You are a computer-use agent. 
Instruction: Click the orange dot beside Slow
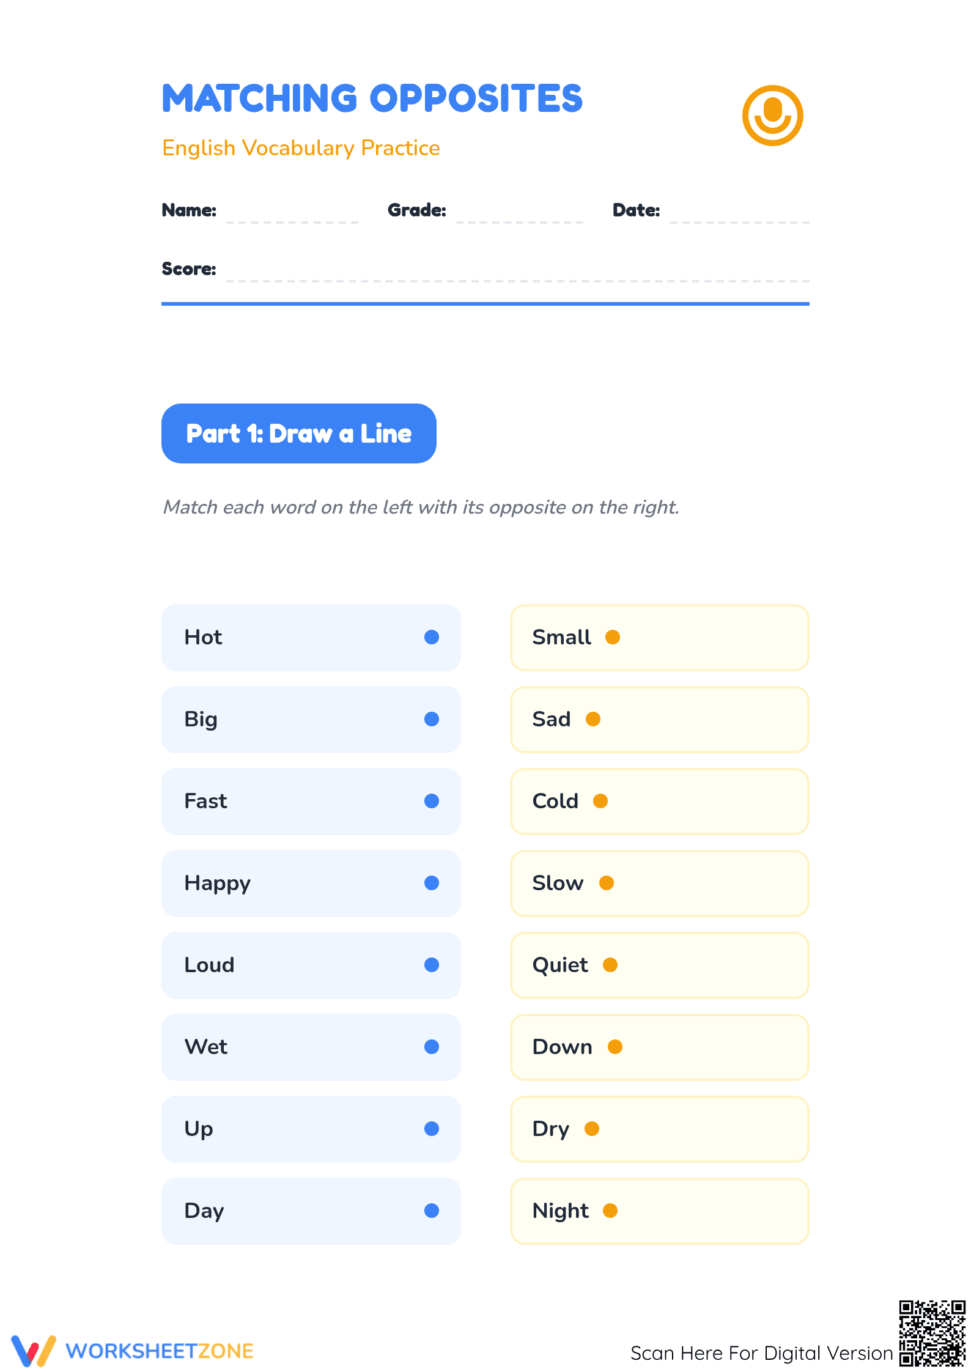(607, 883)
